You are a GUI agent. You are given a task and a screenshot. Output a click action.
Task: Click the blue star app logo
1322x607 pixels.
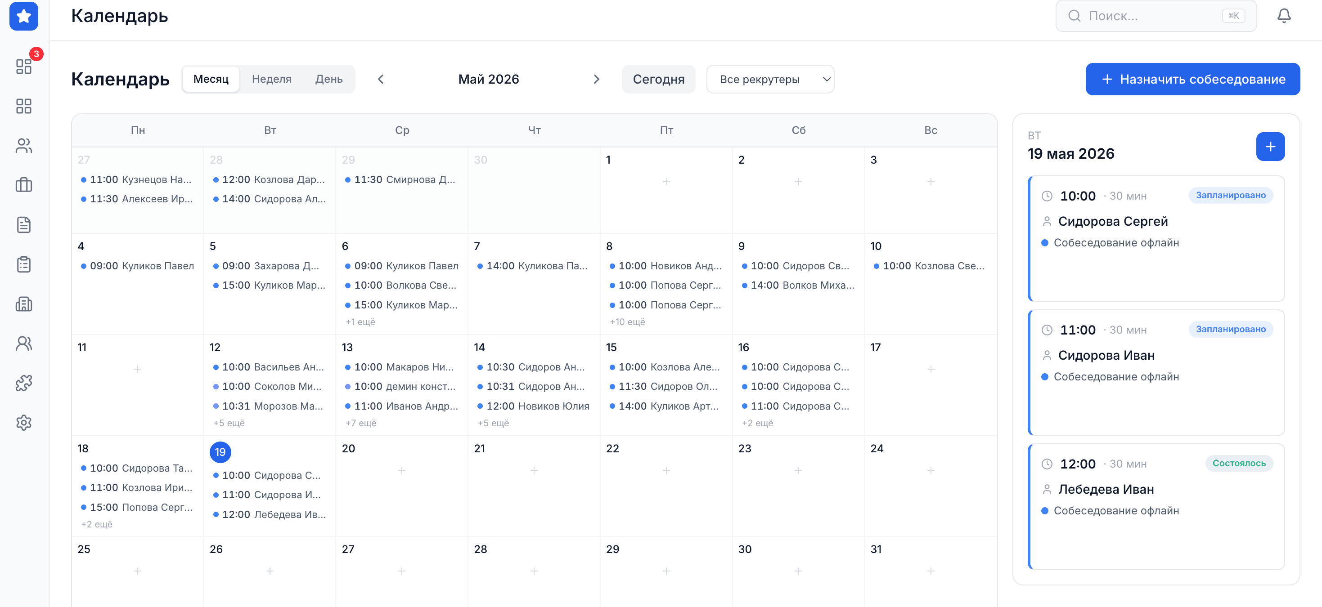click(x=23, y=16)
